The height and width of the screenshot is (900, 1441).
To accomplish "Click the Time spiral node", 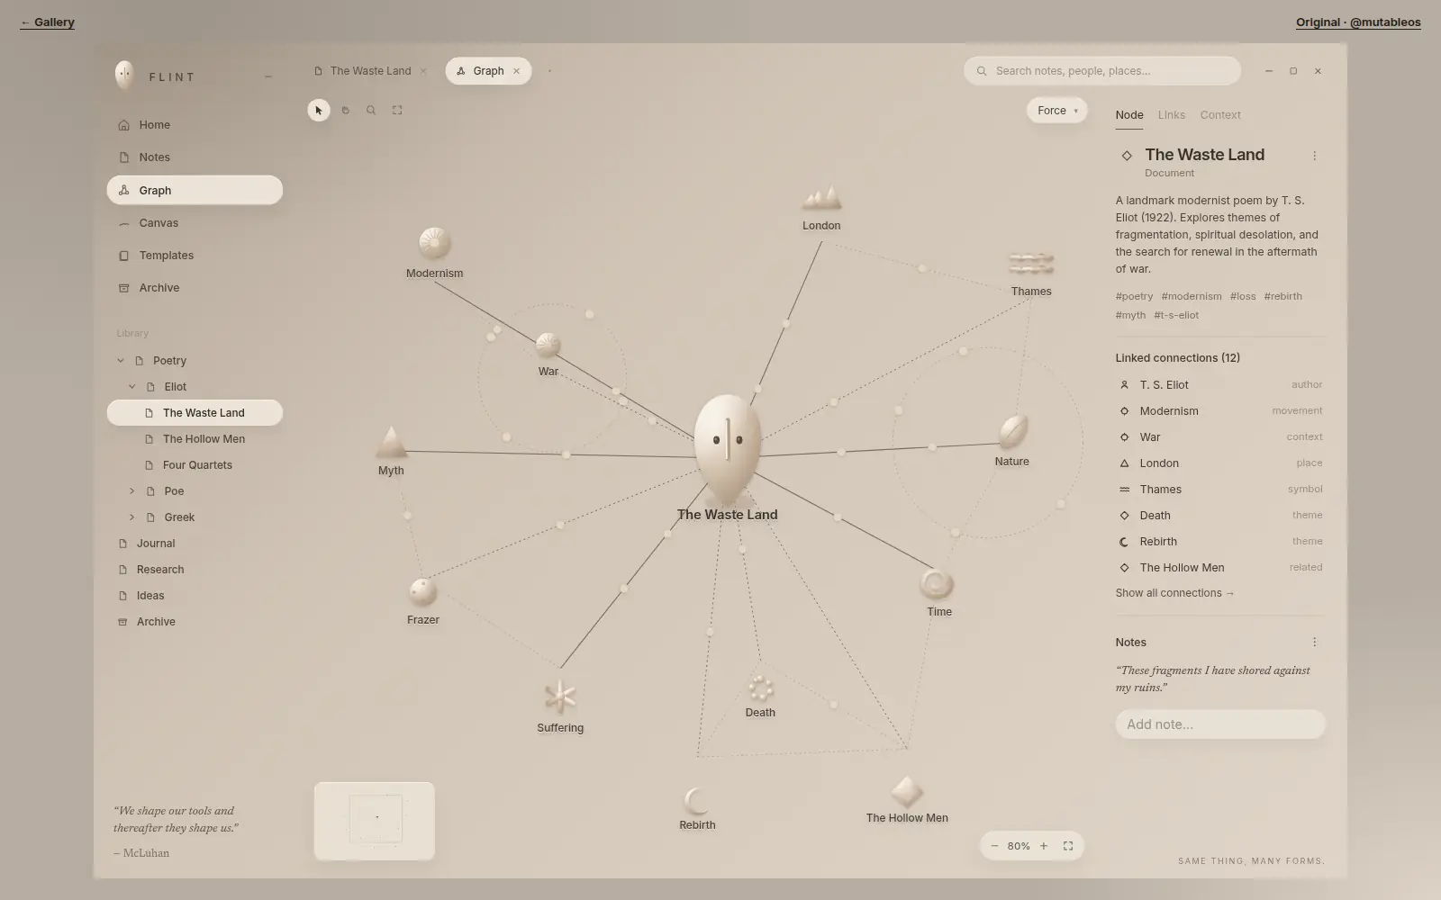I will tap(937, 584).
